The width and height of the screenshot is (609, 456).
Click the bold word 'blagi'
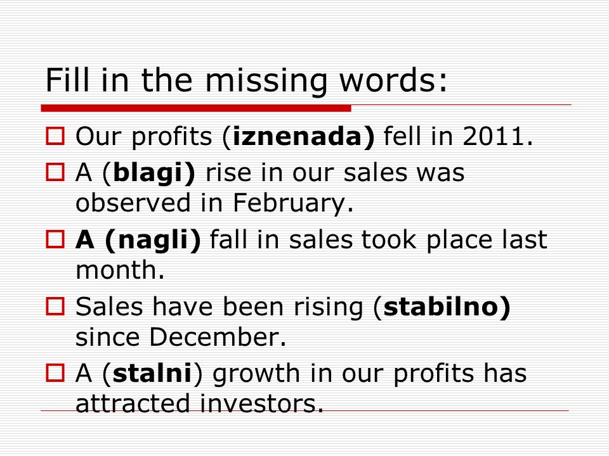click(x=148, y=174)
